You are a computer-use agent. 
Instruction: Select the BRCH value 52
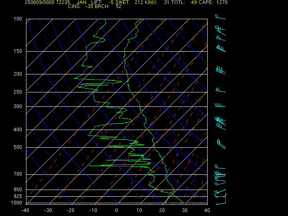[x=119, y=6]
